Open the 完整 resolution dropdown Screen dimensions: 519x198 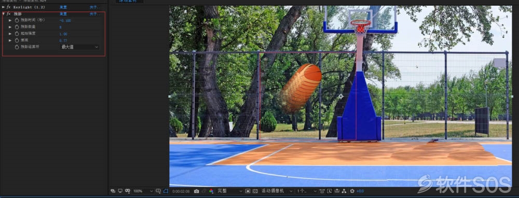pos(230,191)
